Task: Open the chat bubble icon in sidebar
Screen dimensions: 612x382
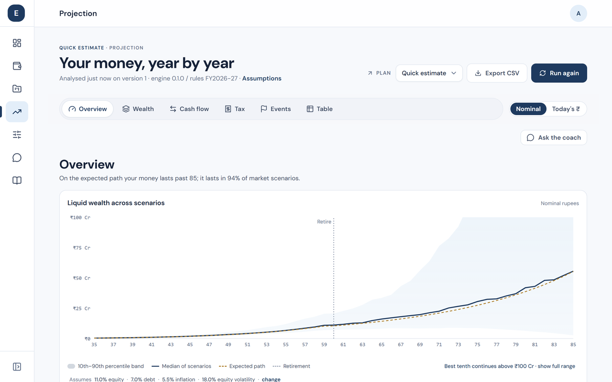Action: pos(17,158)
